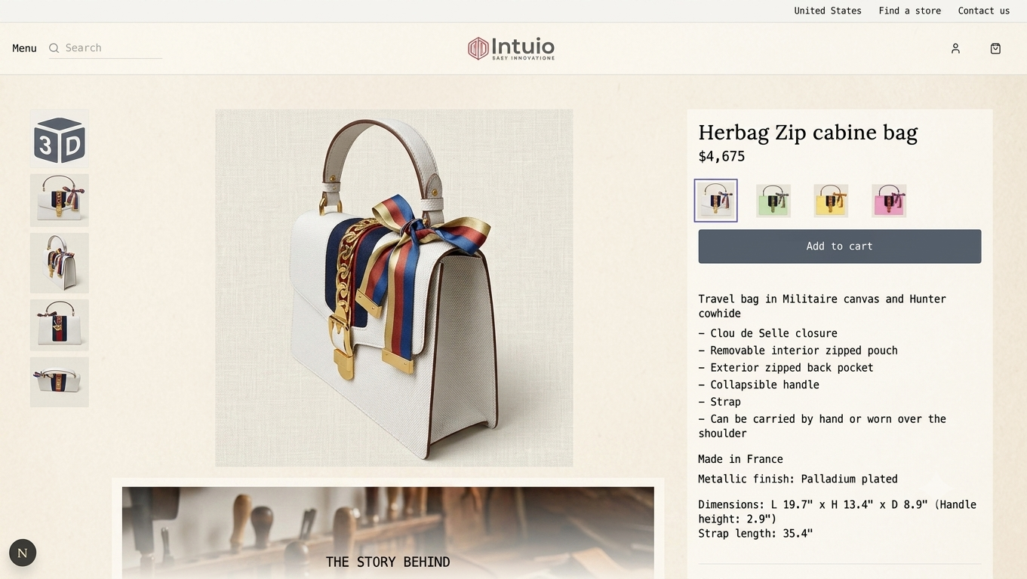Screen dimensions: 1027x579
Task: Open Contact us link
Action: click(x=984, y=11)
